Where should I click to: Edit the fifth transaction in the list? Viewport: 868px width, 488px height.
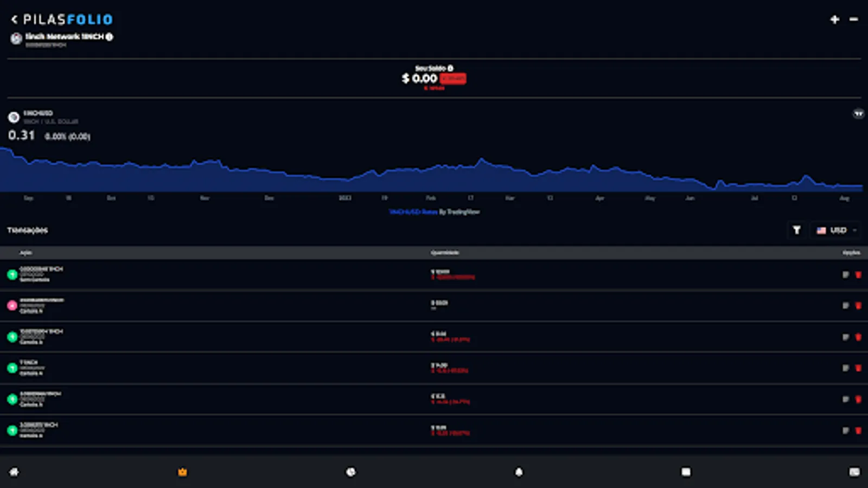click(x=846, y=400)
